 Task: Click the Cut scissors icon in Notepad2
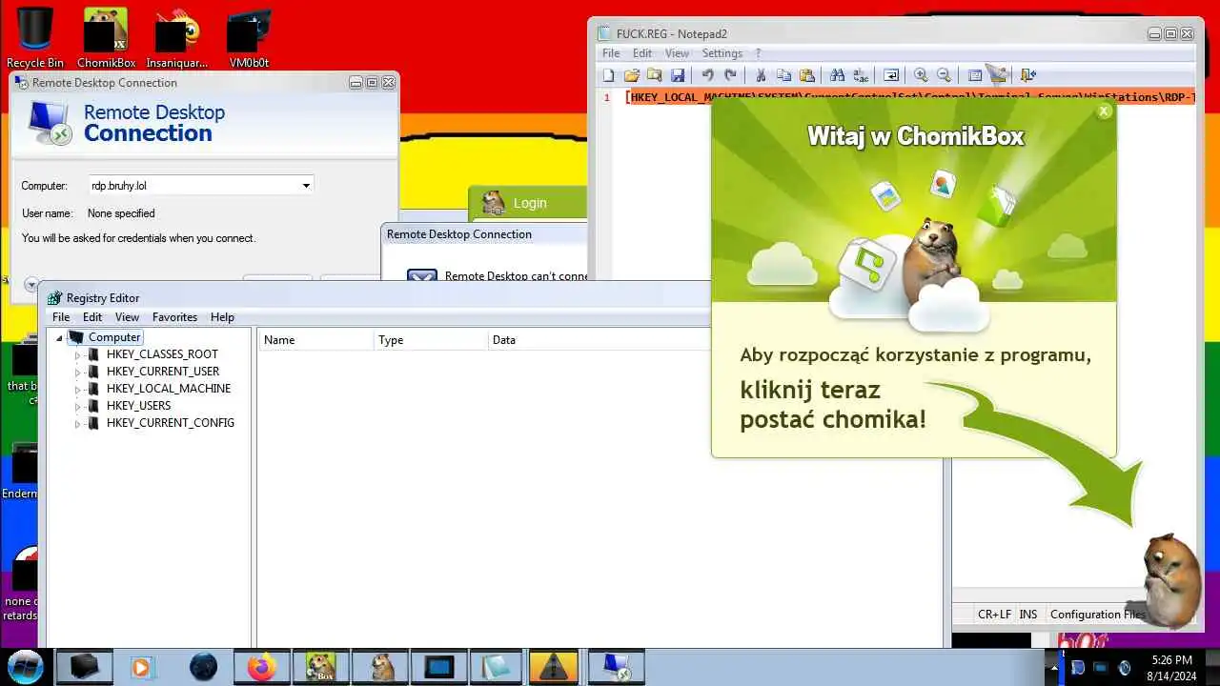(761, 75)
